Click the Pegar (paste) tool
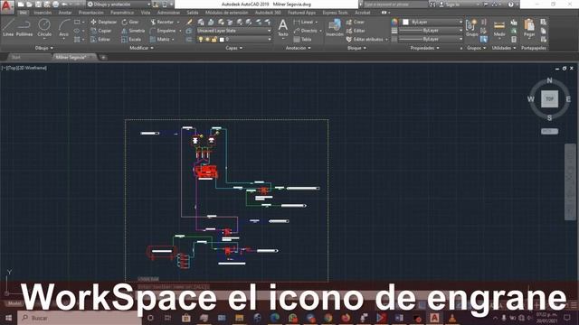 (529, 28)
